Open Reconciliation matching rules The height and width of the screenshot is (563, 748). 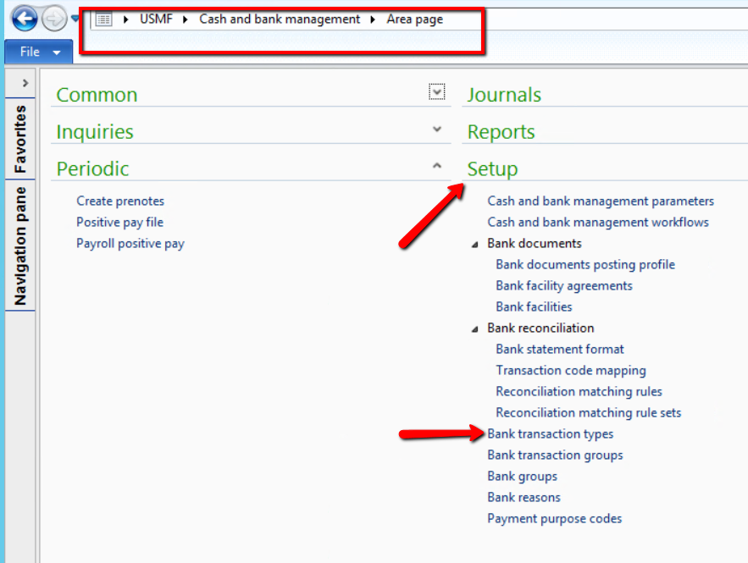pos(579,391)
